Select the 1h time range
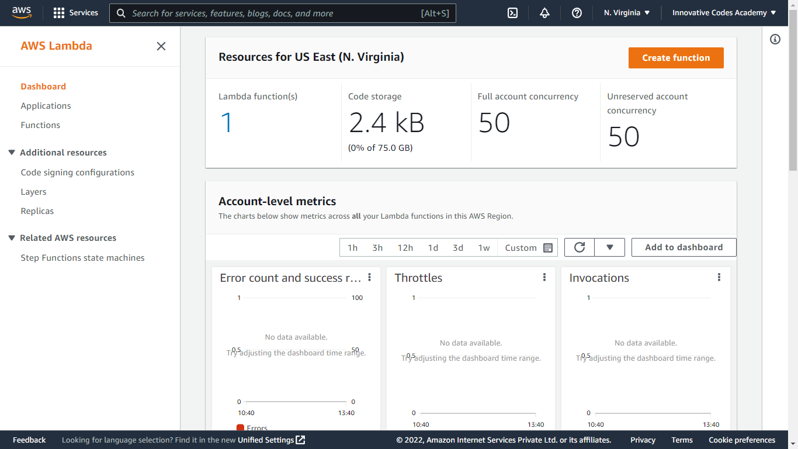 coord(352,247)
